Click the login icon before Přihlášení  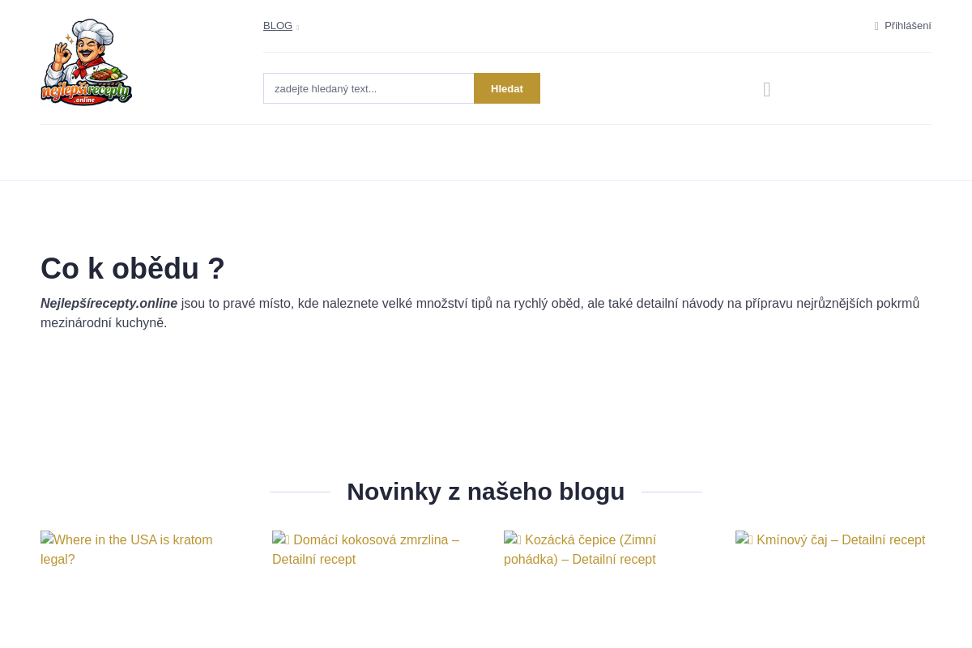[876, 26]
